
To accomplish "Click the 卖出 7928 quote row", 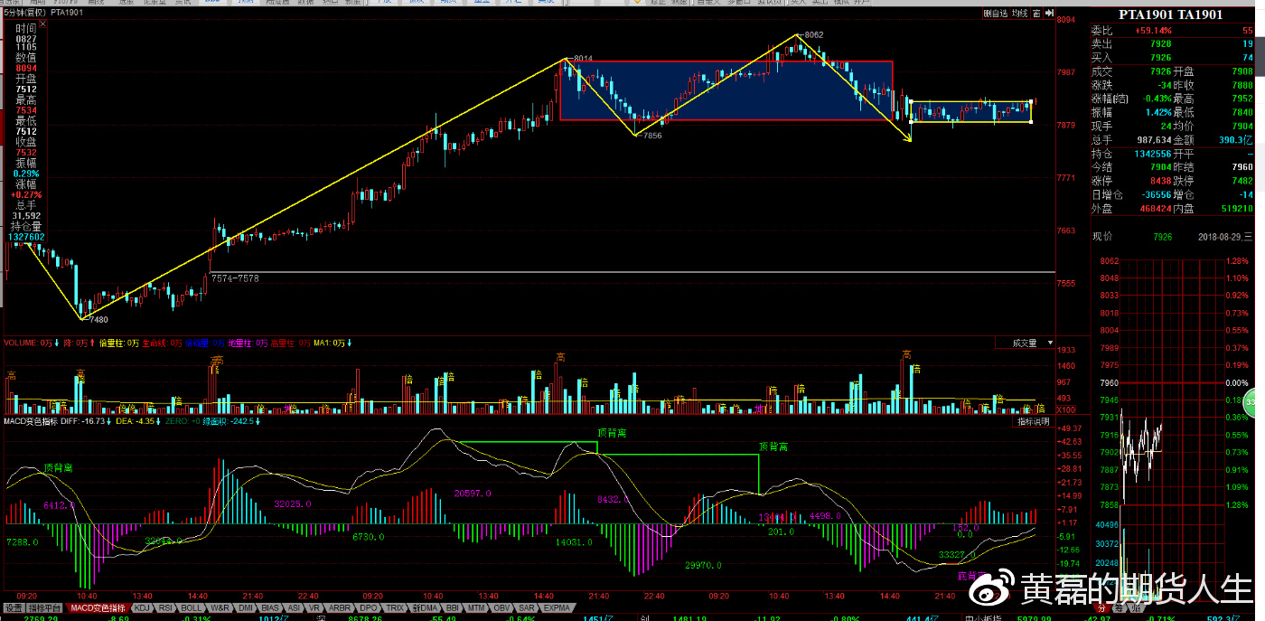I will pos(1173,43).
